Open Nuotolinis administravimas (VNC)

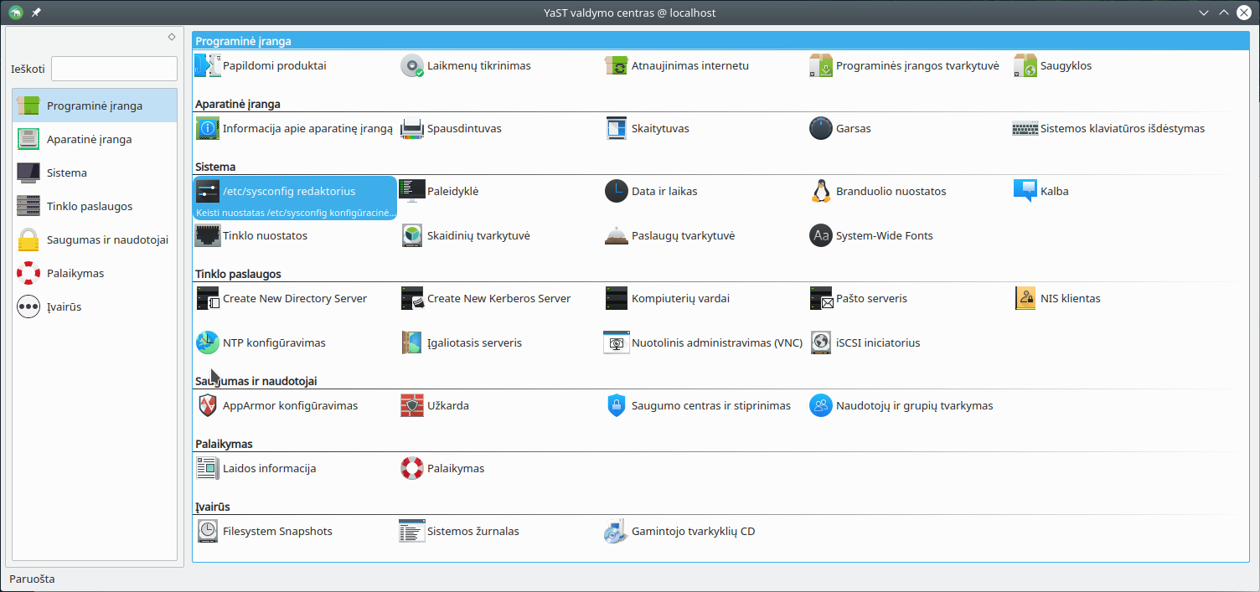[716, 343]
